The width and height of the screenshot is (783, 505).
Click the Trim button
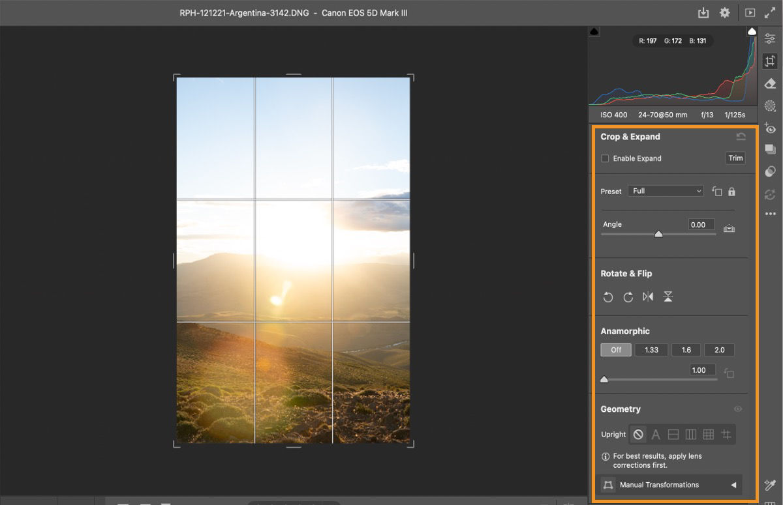click(x=735, y=158)
